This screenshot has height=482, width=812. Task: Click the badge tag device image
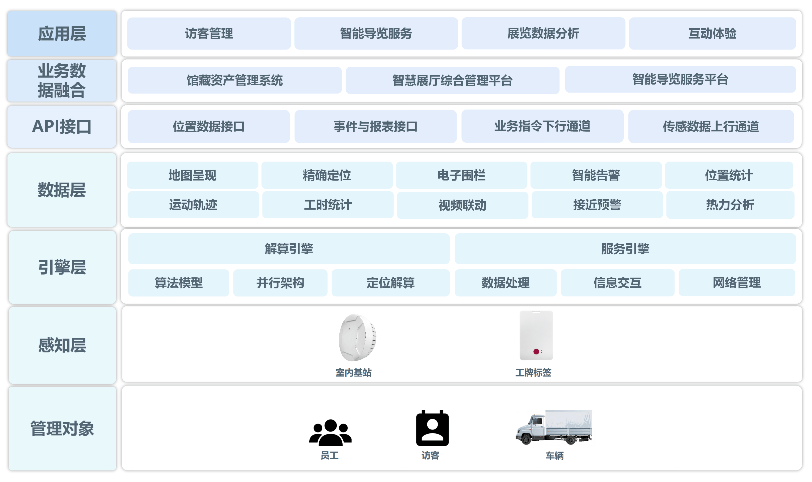536,335
